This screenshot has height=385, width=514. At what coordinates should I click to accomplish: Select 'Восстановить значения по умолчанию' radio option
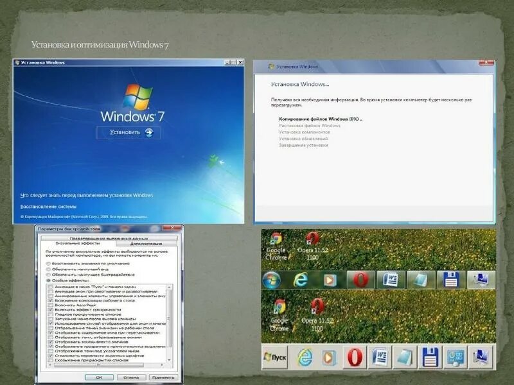point(49,264)
